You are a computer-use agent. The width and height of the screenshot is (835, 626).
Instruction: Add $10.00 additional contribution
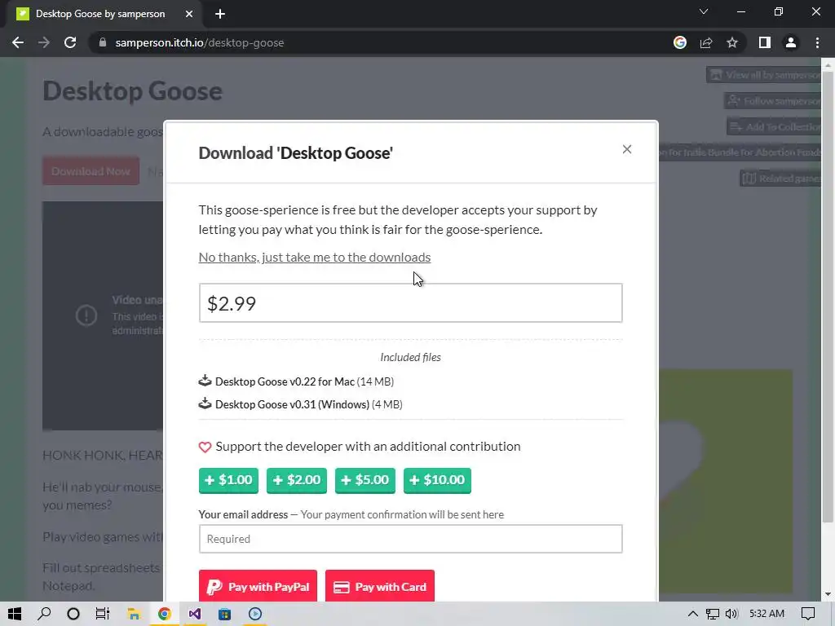point(437,481)
